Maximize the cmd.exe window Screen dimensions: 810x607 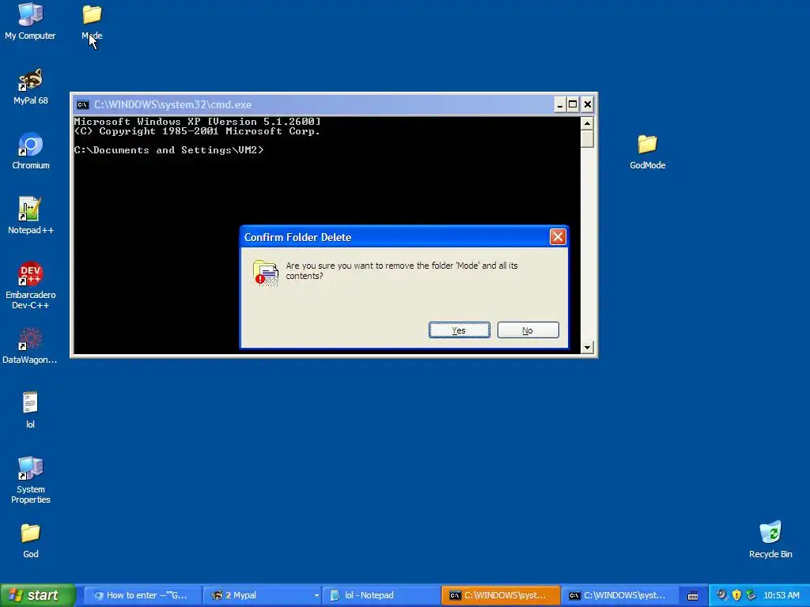pos(573,105)
